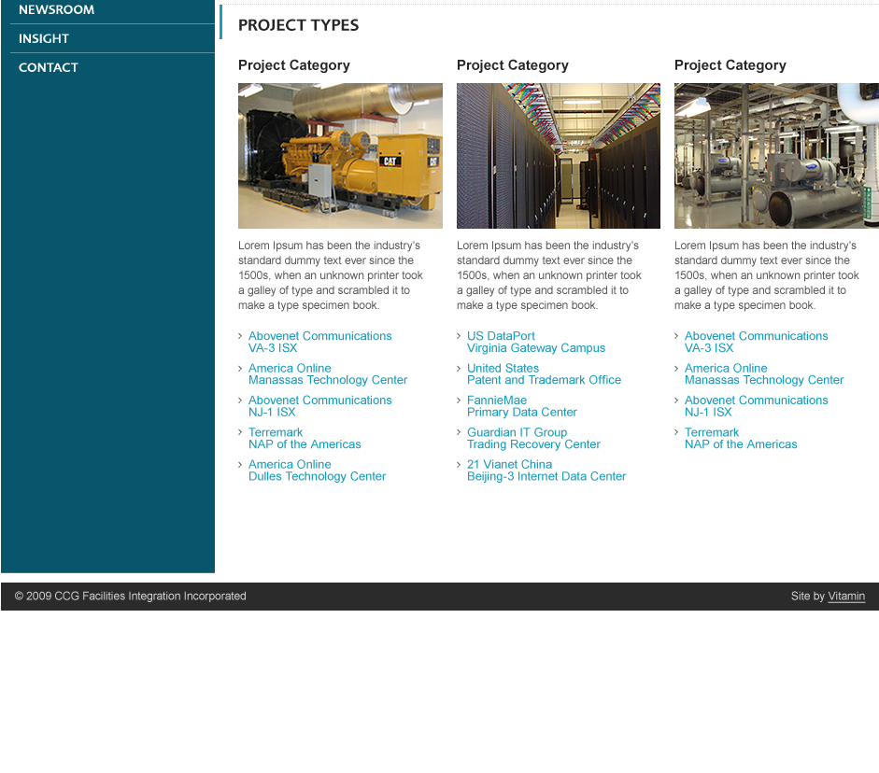Click the chevron bullet beside US DataPort
This screenshot has height=773, width=879.
tap(460, 336)
